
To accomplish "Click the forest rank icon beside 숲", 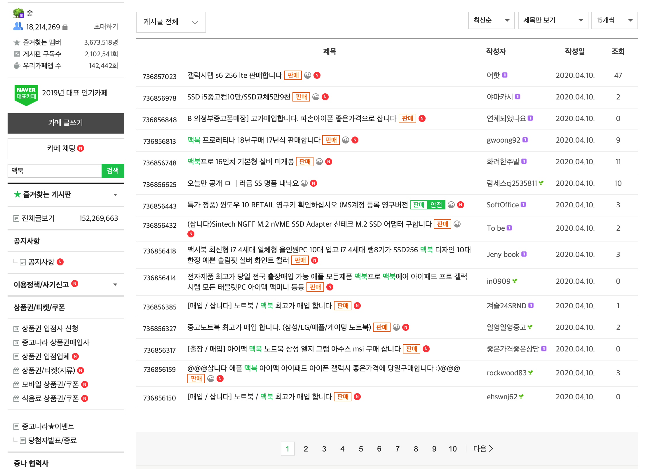I will coord(19,13).
